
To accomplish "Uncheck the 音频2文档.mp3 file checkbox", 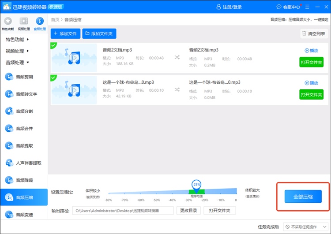I will [53, 45].
